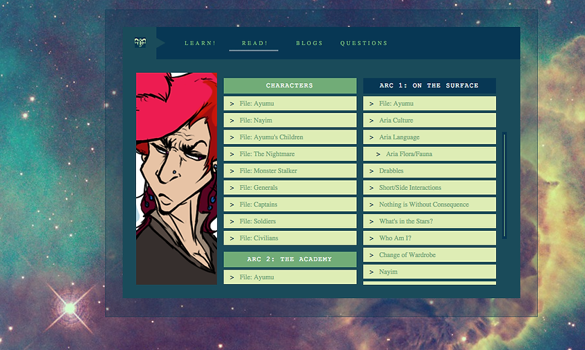The height and width of the screenshot is (350, 585).
Task: Open Nothing is Without Consequence story
Action: [430, 204]
